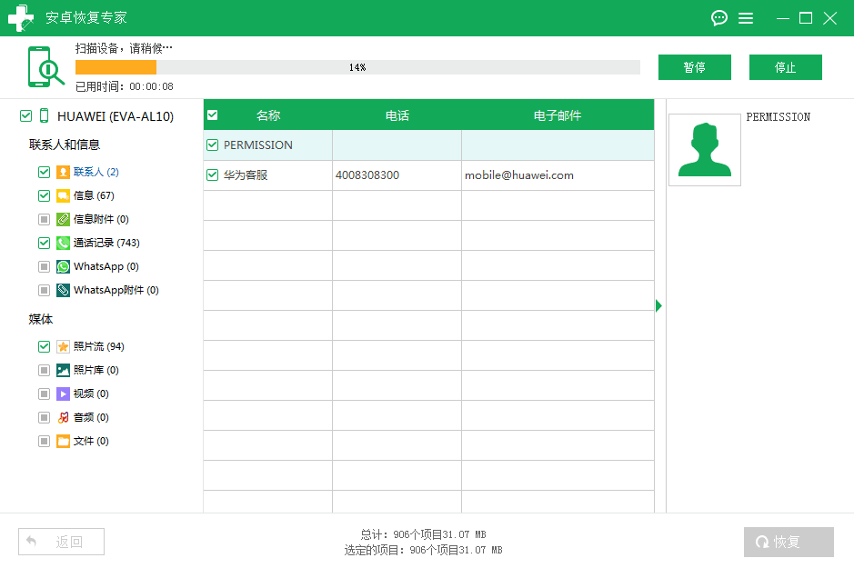This screenshot has height=568, width=854.
Task: Click the Audio (音频) music icon
Action: [x=63, y=417]
